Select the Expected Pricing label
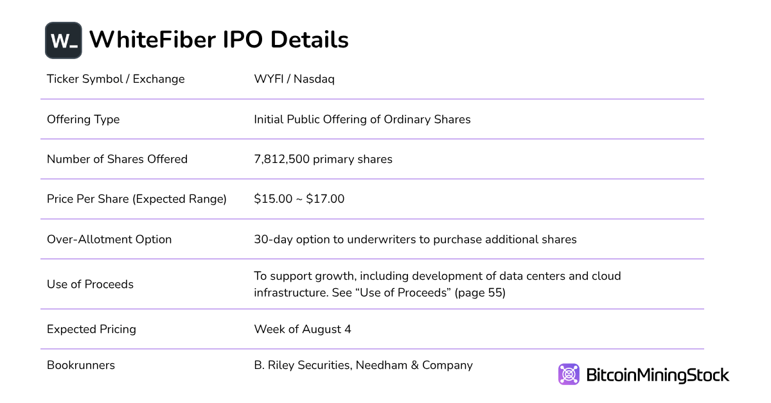The width and height of the screenshot is (771, 403). pyautogui.click(x=91, y=329)
